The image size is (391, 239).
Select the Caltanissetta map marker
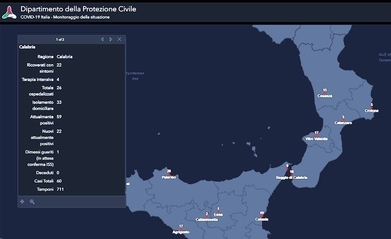[207, 217]
